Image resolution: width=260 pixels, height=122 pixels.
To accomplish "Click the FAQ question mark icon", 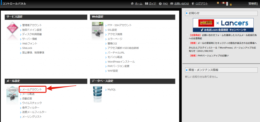I will [x=160, y=4].
